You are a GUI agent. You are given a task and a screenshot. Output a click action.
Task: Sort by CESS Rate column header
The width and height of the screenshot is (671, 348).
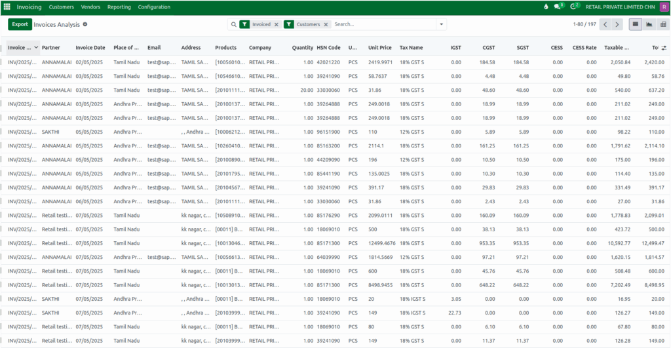tap(585, 47)
